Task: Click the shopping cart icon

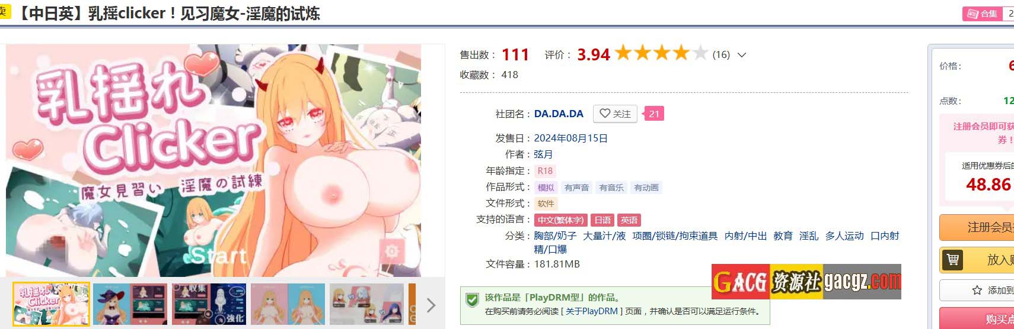Action: point(952,259)
